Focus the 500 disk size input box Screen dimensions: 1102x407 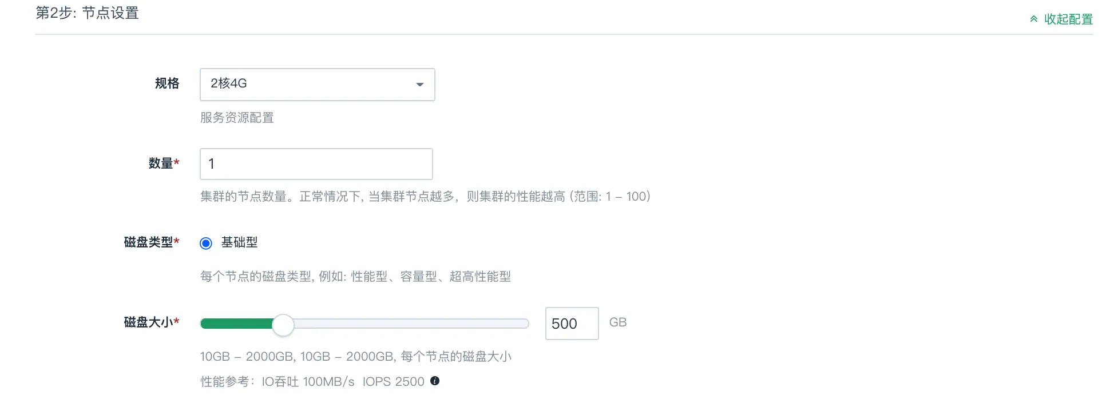[572, 324]
